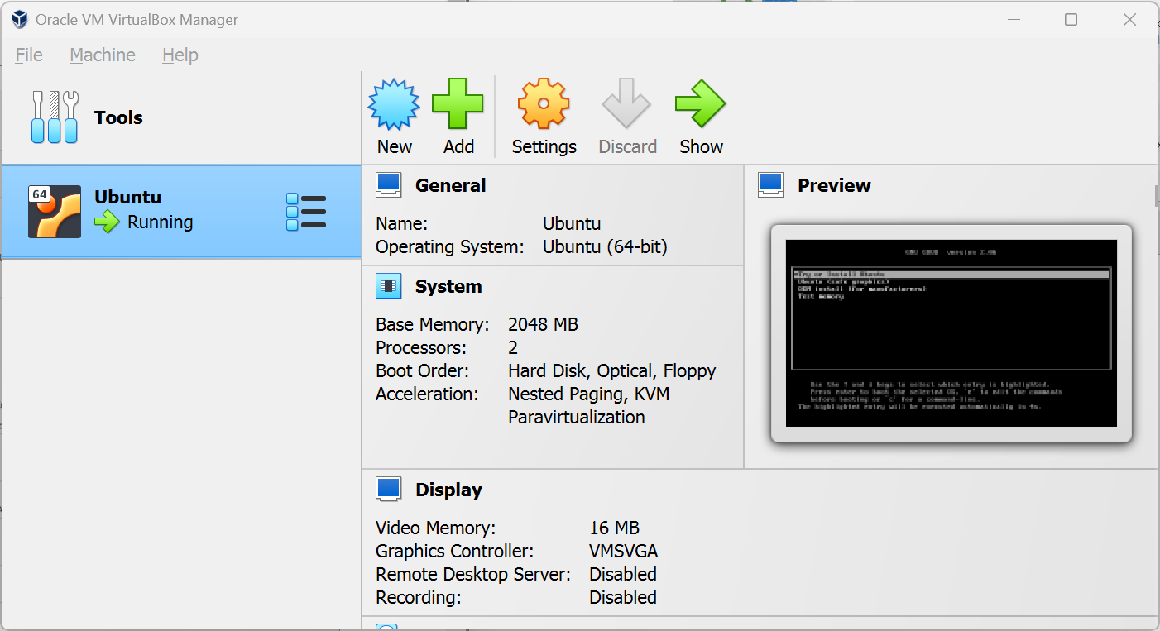
Task: Open machine Settings gear icon
Action: point(544,104)
